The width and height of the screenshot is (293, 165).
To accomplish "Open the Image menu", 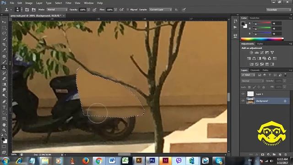I will (29, 3).
